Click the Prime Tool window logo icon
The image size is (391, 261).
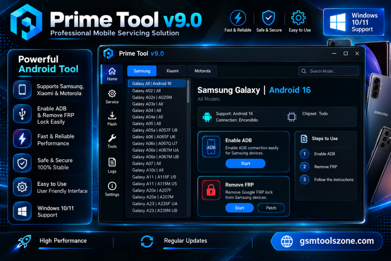108,53
